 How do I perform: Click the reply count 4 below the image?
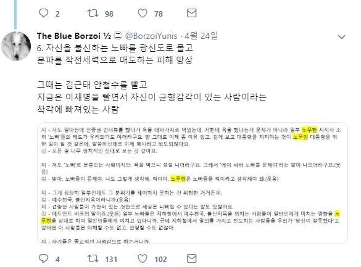pyautogui.click(x=57, y=260)
